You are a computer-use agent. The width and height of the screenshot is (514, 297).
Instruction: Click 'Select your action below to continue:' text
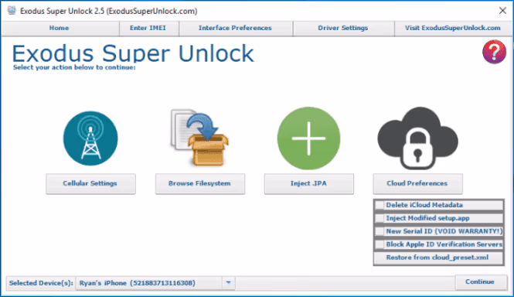click(x=74, y=67)
